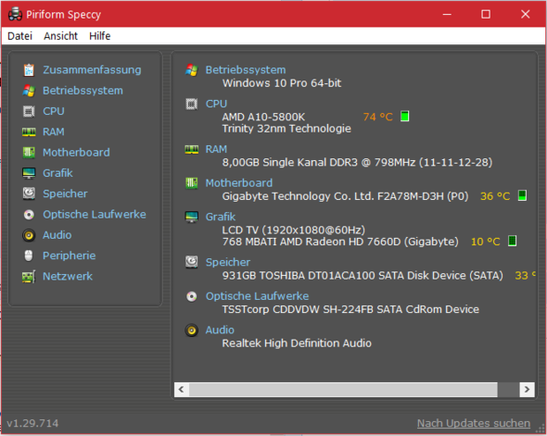547x436 pixels.
Task: Click the CPU chip icon in sidebar
Action: point(29,111)
